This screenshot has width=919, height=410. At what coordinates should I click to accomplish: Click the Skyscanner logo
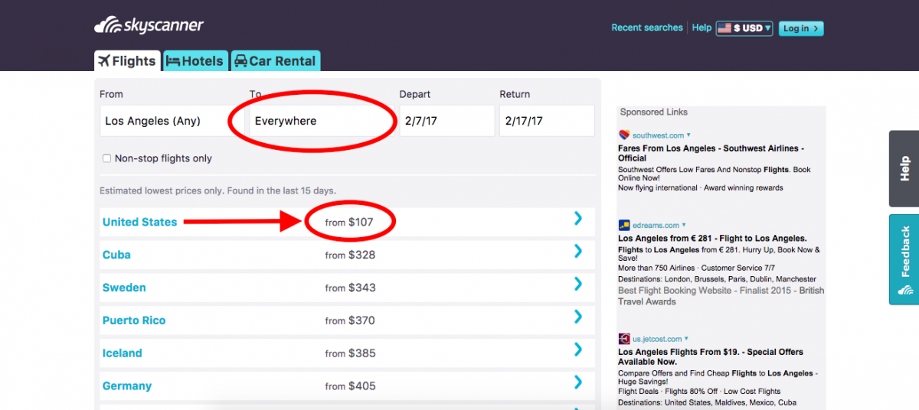click(149, 26)
